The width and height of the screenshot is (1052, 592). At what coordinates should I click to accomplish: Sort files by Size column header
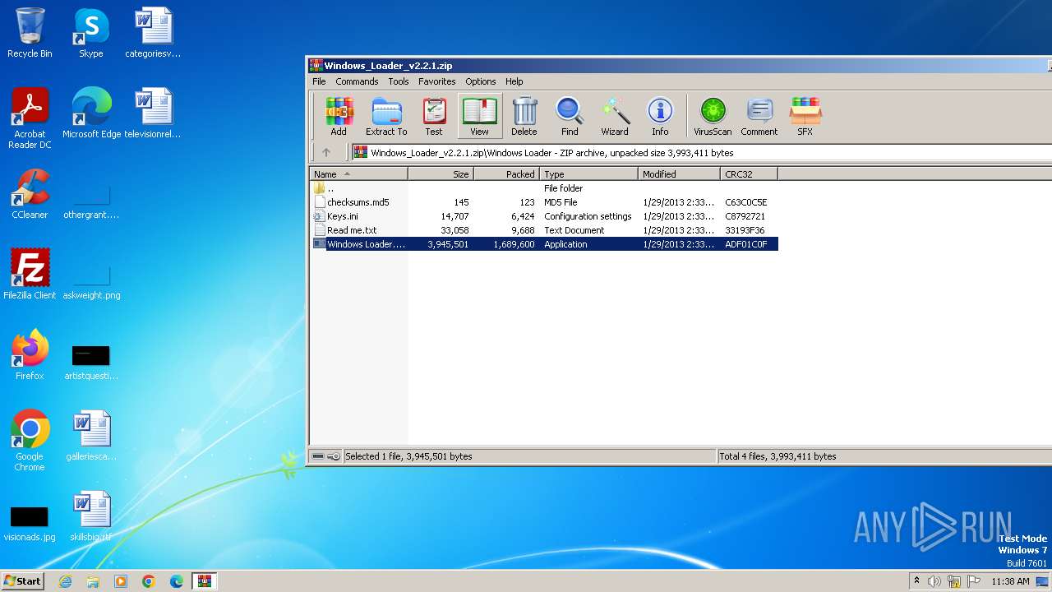pos(441,174)
